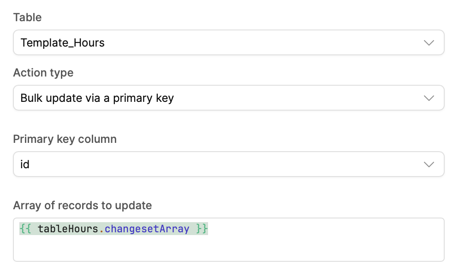
Task: Open the Action type dropdown
Action: [x=228, y=98]
